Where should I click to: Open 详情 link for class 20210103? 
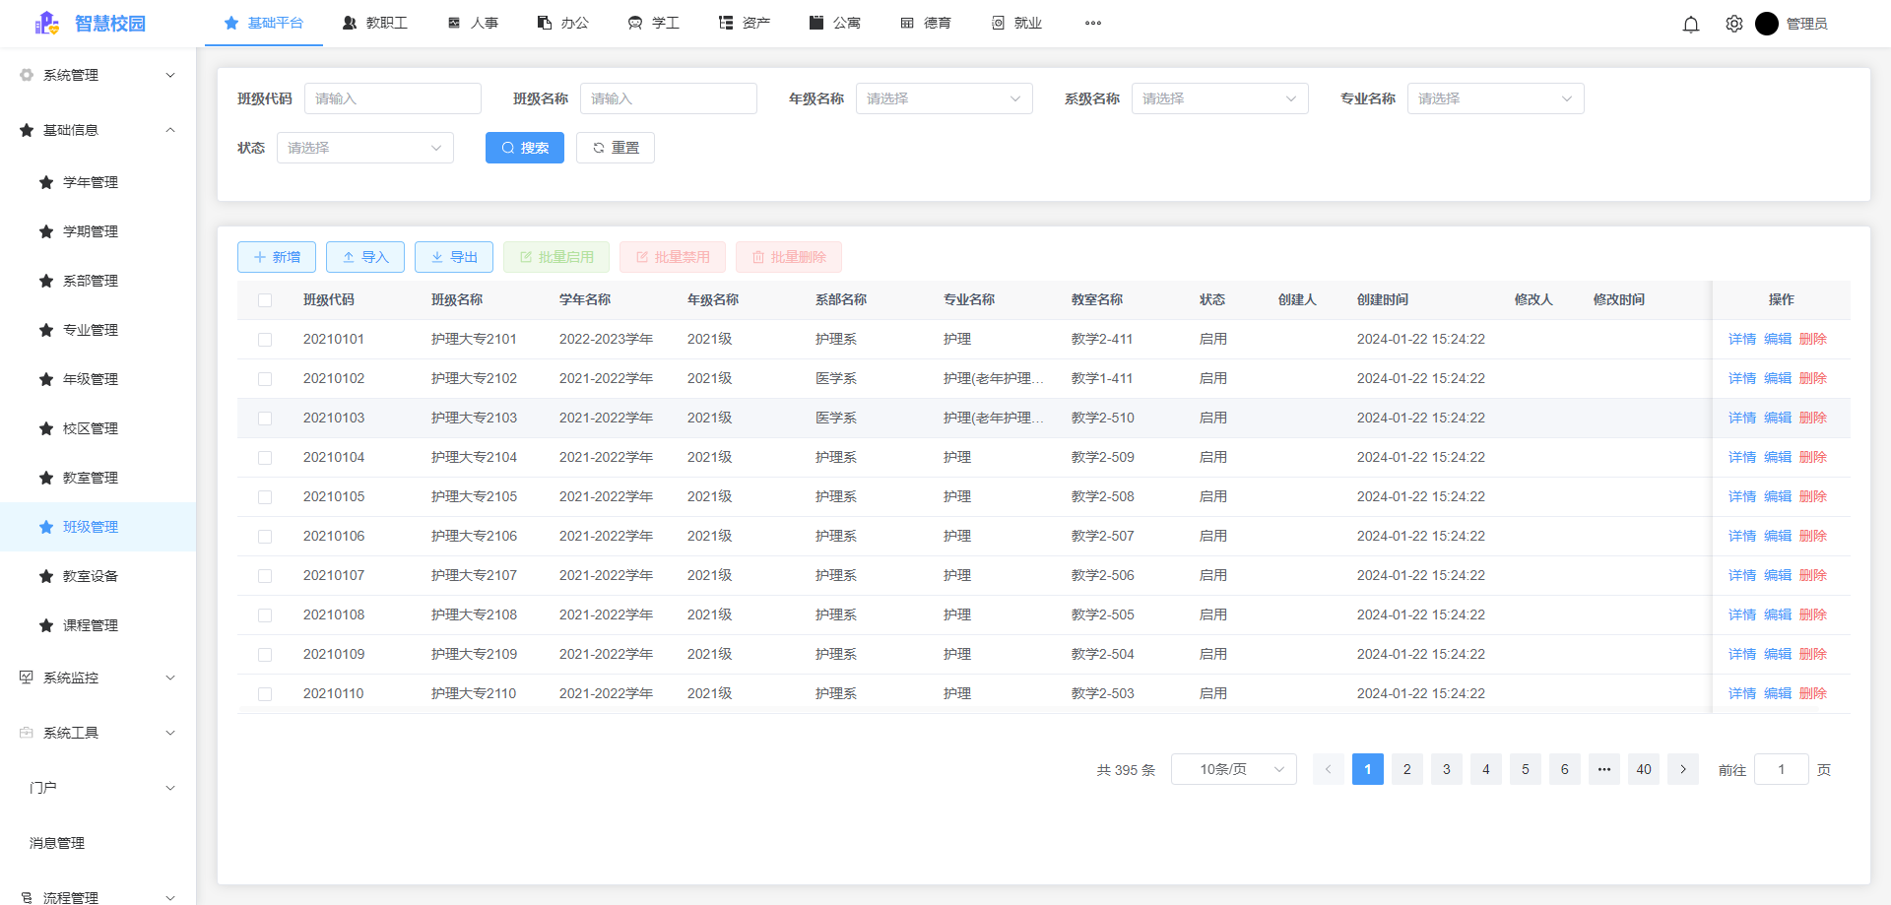coord(1740,418)
